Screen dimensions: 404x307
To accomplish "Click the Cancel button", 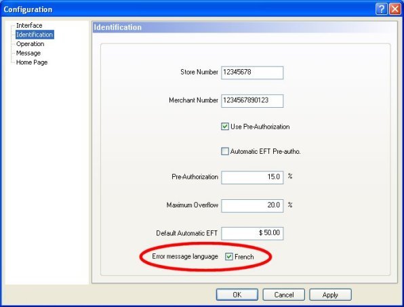I will 283,294.
